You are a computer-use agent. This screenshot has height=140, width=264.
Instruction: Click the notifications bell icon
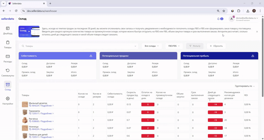(218, 19)
